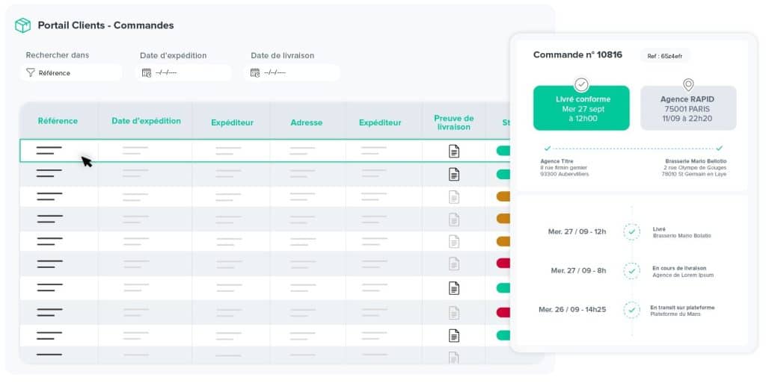766x383 pixels.
Task: Click the Agence RAPID grey card
Action: [x=688, y=108]
